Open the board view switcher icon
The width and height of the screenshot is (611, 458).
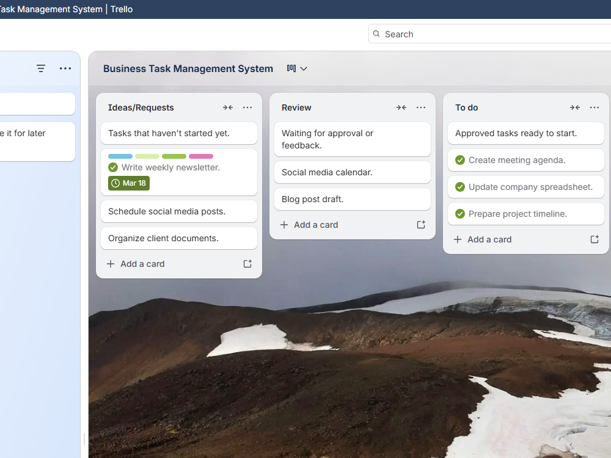tap(291, 68)
